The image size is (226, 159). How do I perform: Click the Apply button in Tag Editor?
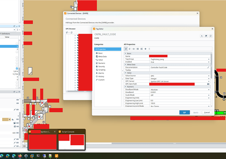point(196,113)
